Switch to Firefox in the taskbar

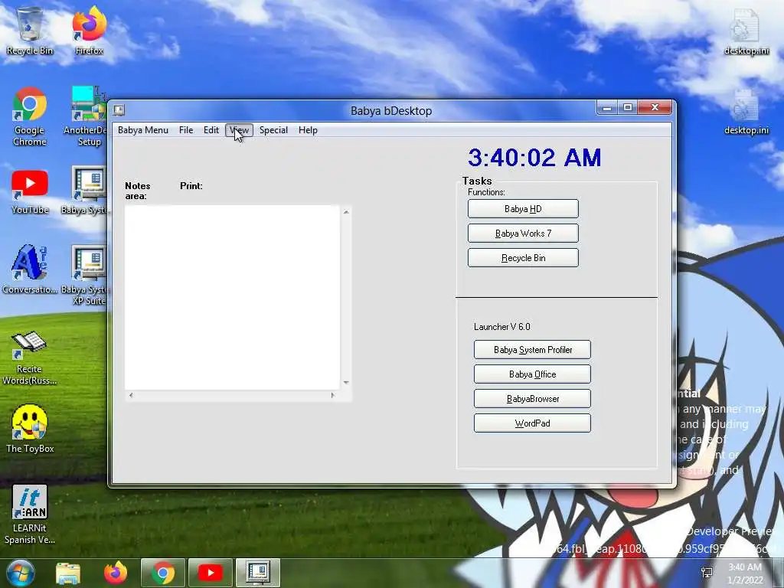click(x=116, y=573)
